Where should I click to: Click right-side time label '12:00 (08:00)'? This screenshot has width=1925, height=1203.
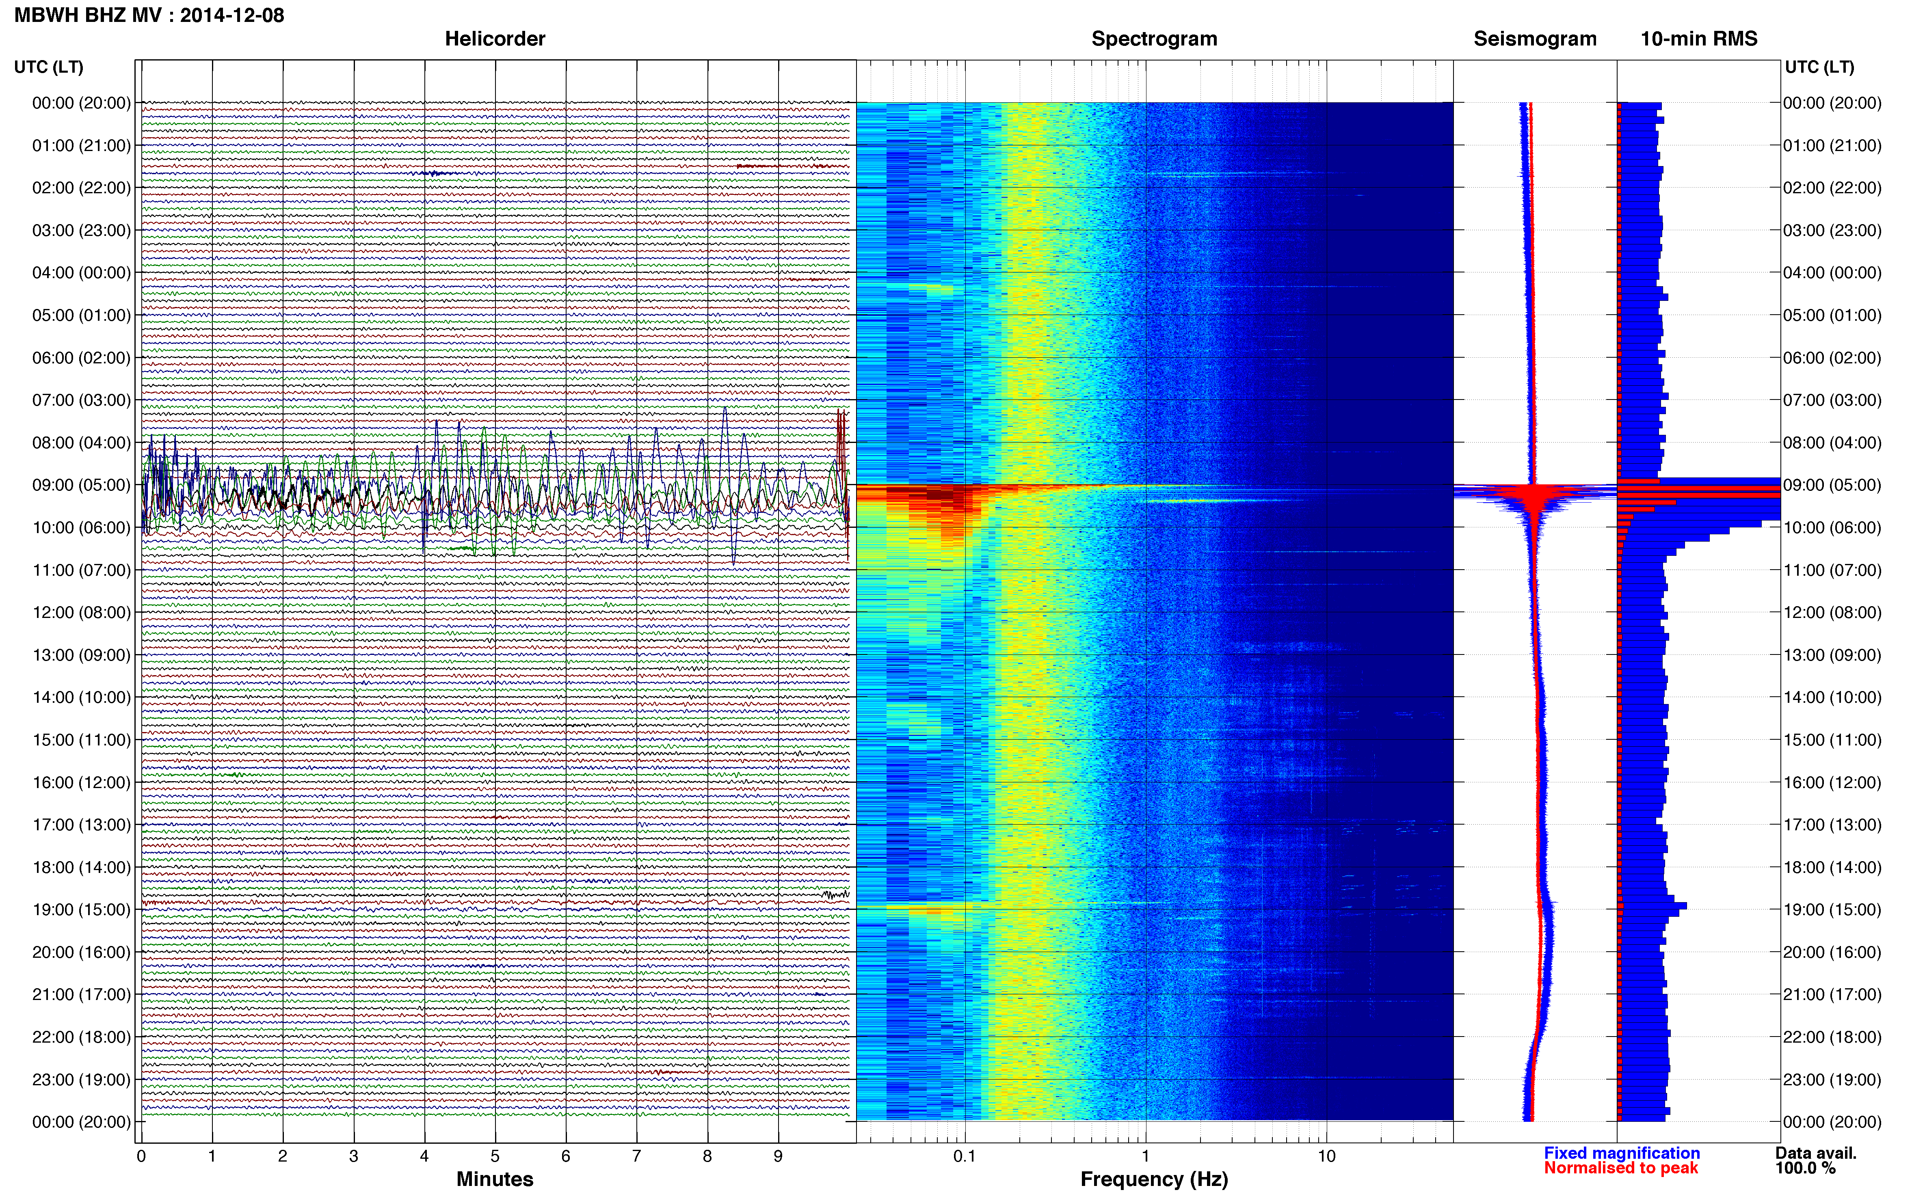click(x=1832, y=613)
